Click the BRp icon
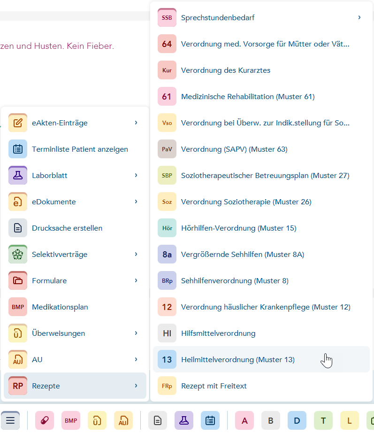This screenshot has height=434, width=374. pyautogui.click(x=167, y=280)
